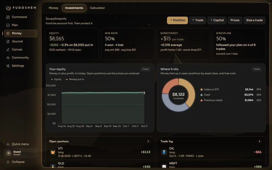Click the $1,904 Precious metal amount
Image resolution: width=272 pixels, height=170 pixels.
(x=249, y=100)
